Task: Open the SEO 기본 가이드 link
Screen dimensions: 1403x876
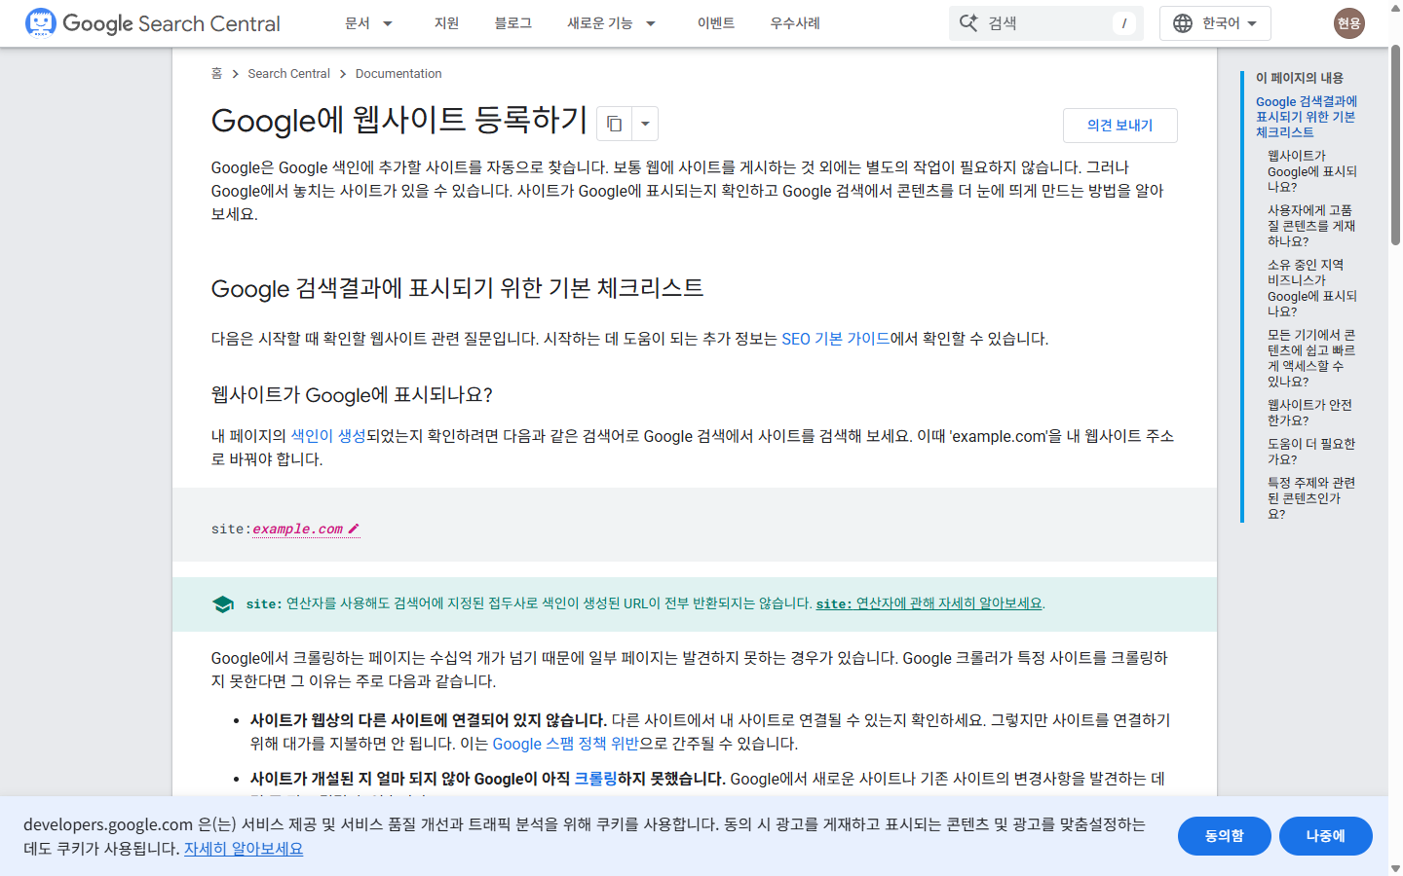Action: click(x=836, y=339)
